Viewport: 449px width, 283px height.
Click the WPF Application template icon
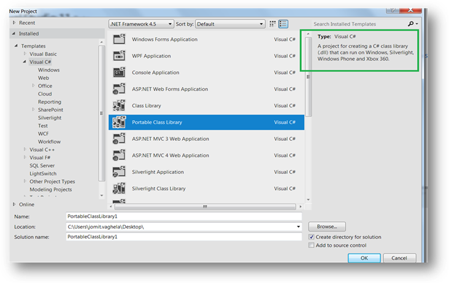click(119, 56)
